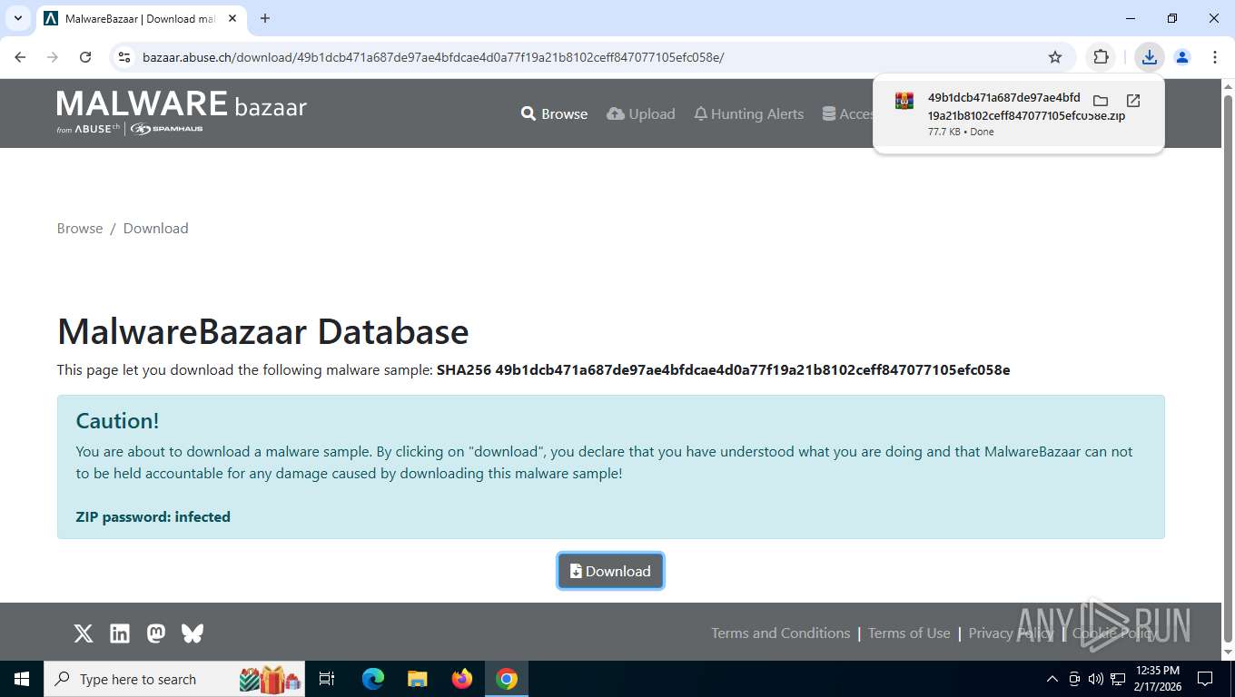This screenshot has height=697, width=1235.
Task: Open the Bluesky butterfly icon
Action: tap(193, 633)
